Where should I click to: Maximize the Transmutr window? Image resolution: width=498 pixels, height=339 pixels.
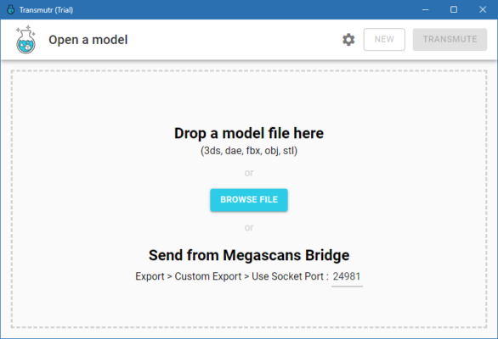pos(454,9)
